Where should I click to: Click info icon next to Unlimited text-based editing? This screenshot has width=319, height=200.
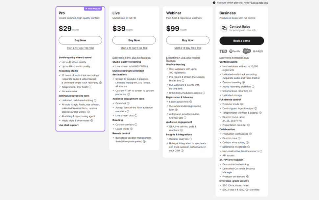(x=95, y=100)
